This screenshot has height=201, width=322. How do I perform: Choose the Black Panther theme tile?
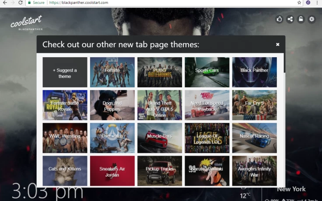(x=255, y=72)
